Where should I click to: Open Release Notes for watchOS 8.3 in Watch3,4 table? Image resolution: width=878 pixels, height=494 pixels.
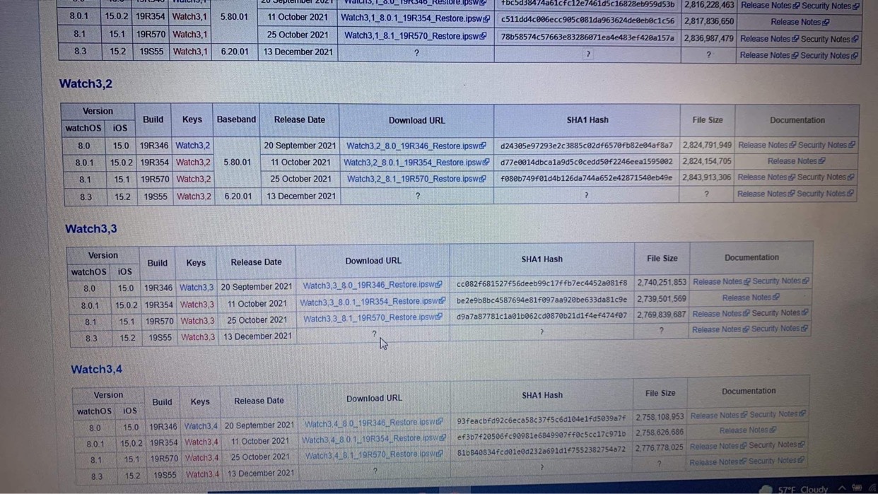[717, 462]
